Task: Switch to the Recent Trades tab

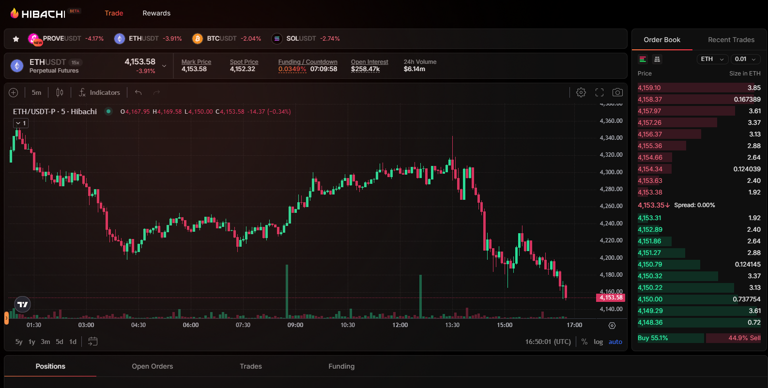Action: (x=731, y=40)
